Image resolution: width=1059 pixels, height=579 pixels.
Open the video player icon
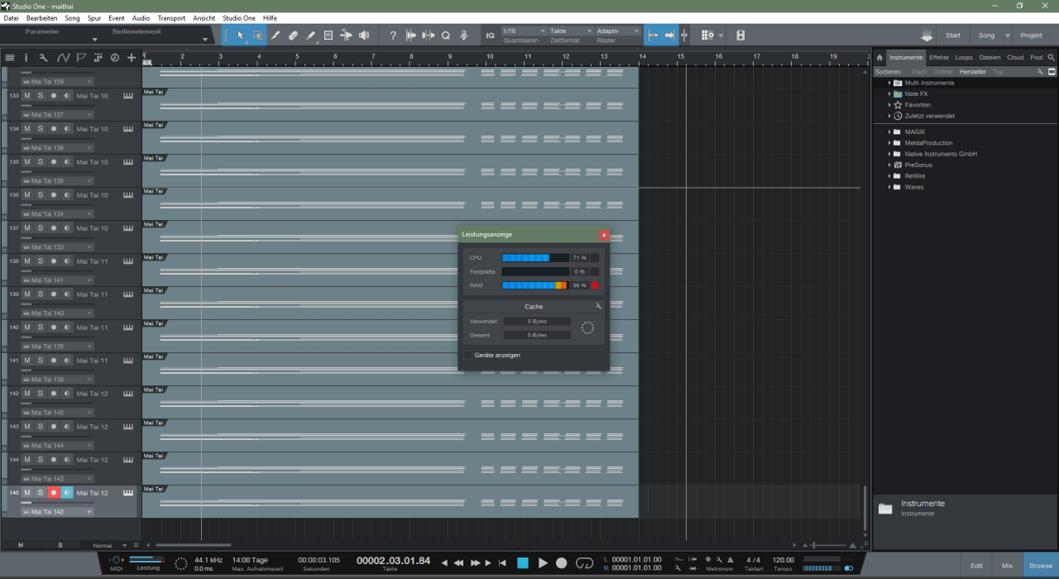740,36
